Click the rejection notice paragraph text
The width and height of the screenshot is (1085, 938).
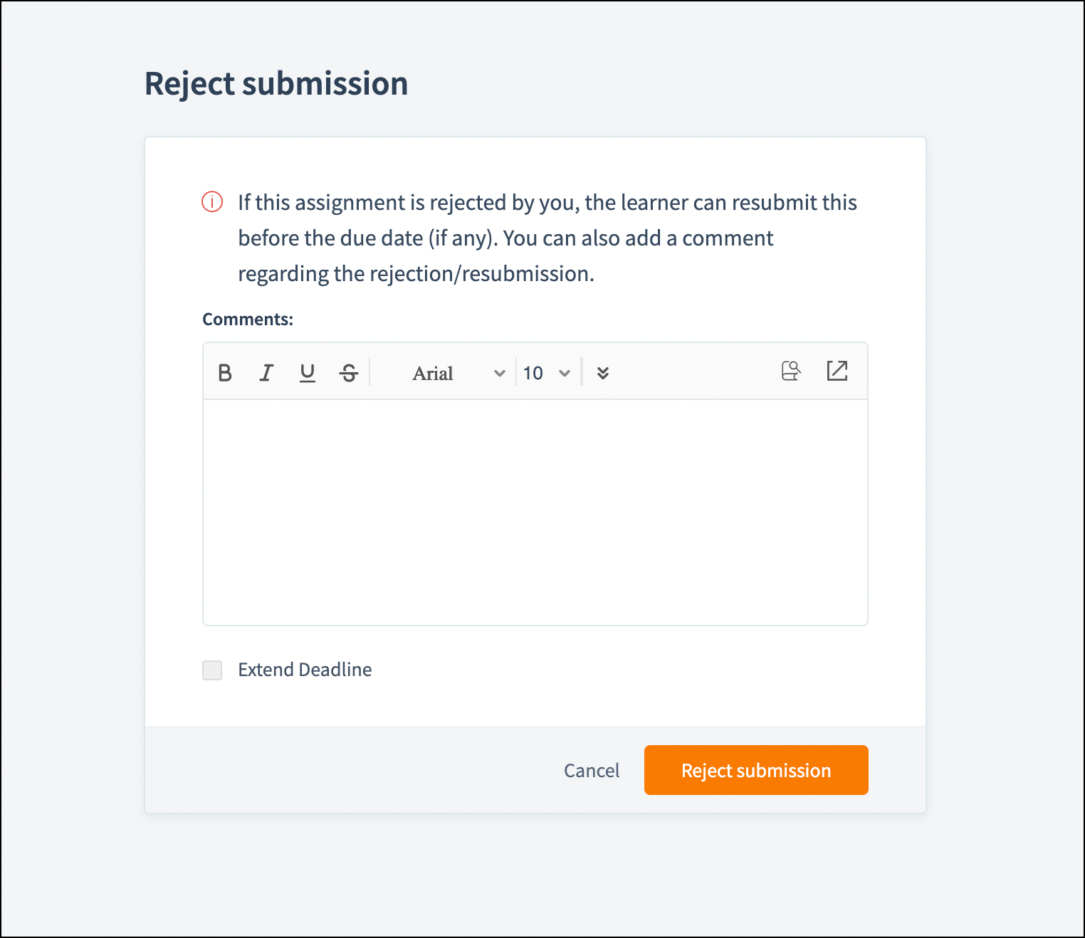click(x=505, y=238)
